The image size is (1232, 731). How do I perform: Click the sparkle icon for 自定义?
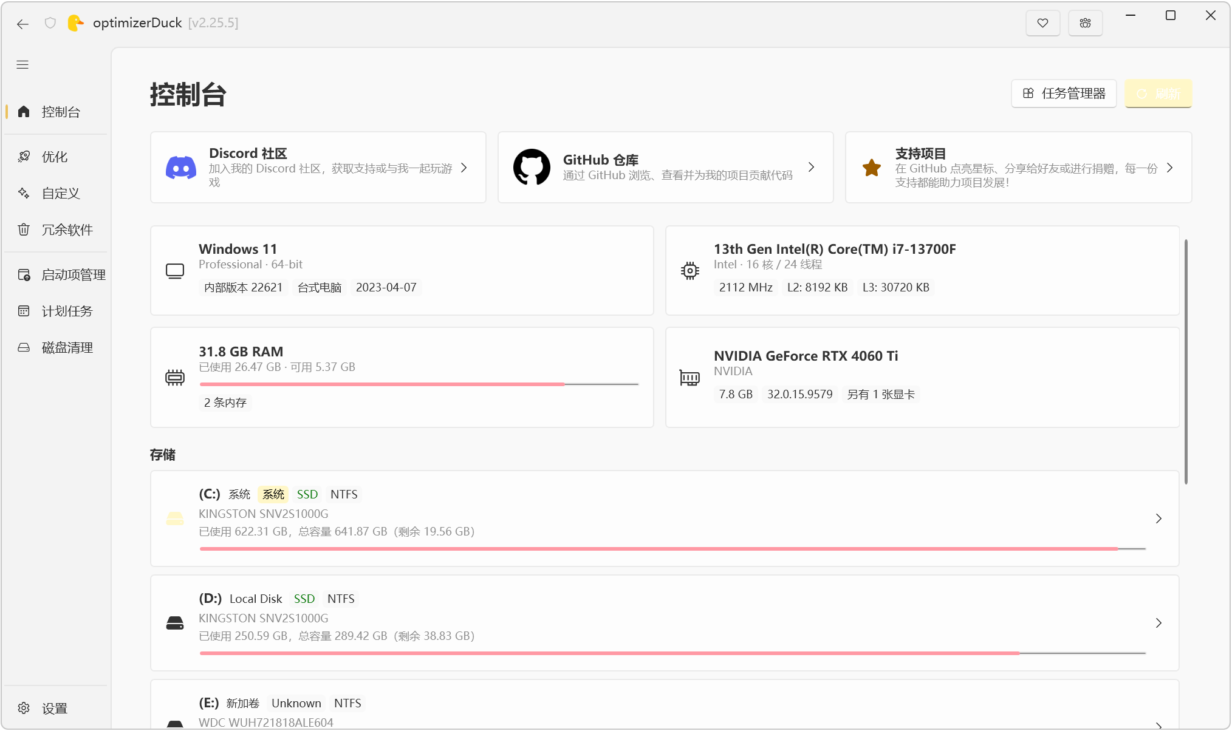coord(24,193)
